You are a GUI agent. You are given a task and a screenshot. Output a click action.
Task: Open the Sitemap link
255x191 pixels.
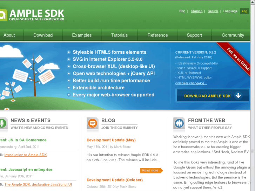197,11
